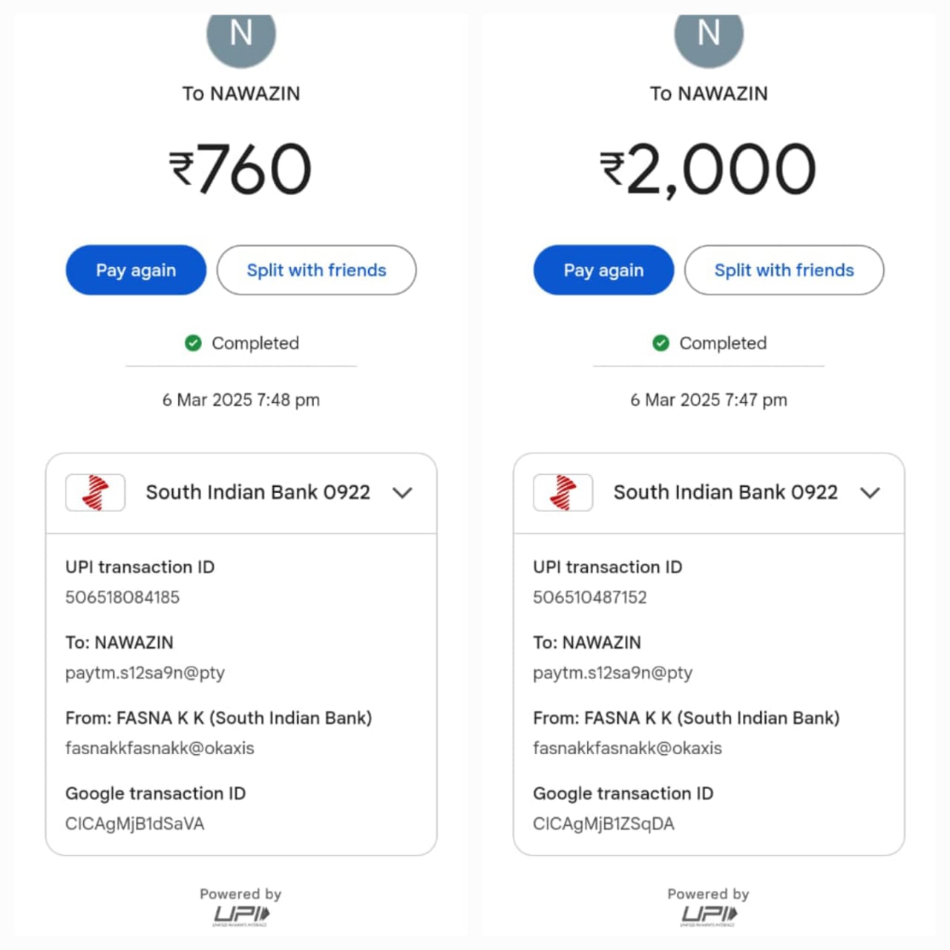Tap Google transaction ID CICAgMjB1ZSqDA

pyautogui.click(x=603, y=824)
